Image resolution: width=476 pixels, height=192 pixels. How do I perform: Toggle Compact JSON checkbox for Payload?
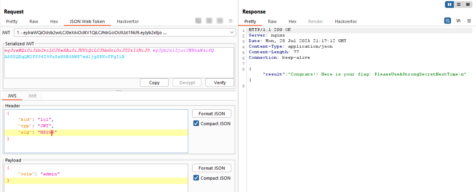[196, 178]
